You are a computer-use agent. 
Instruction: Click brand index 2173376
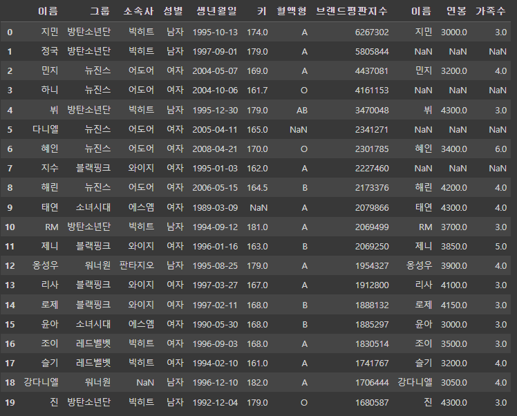372,188
